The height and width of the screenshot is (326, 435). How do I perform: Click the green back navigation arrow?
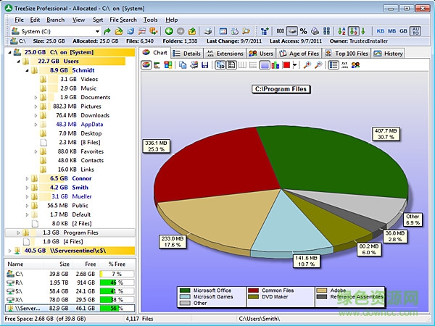pos(169,31)
